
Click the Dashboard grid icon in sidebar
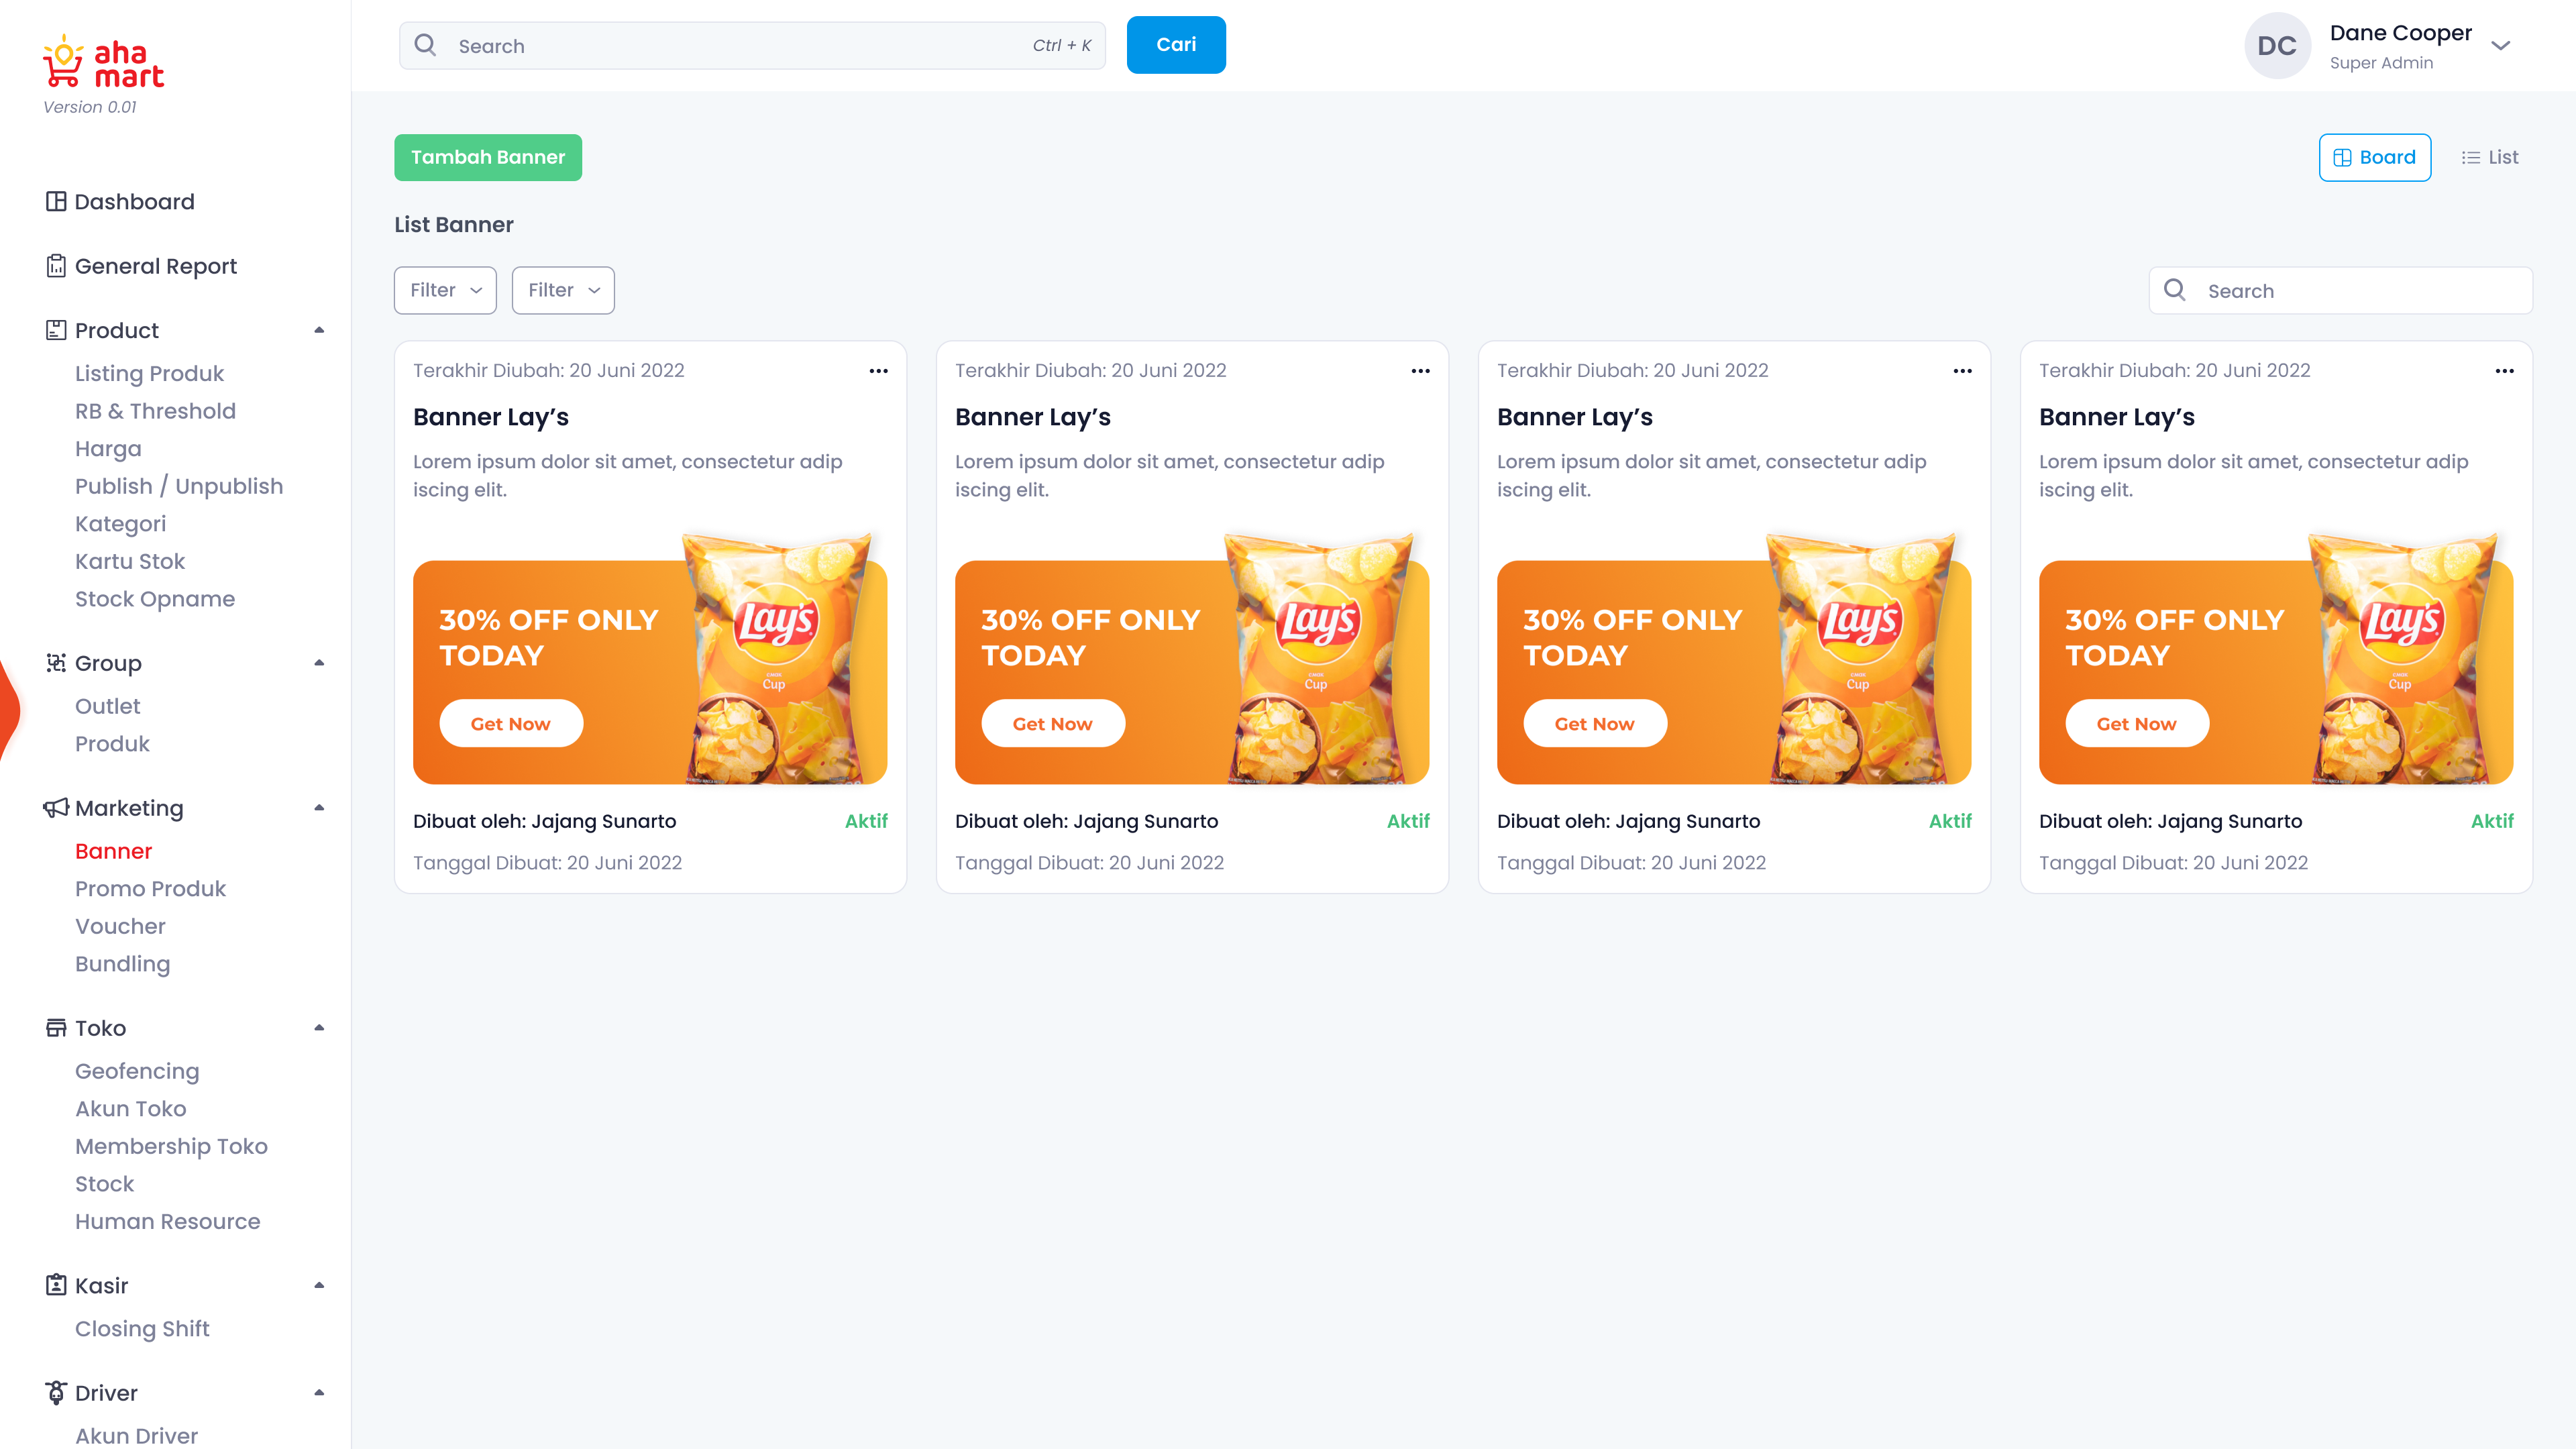click(x=56, y=201)
